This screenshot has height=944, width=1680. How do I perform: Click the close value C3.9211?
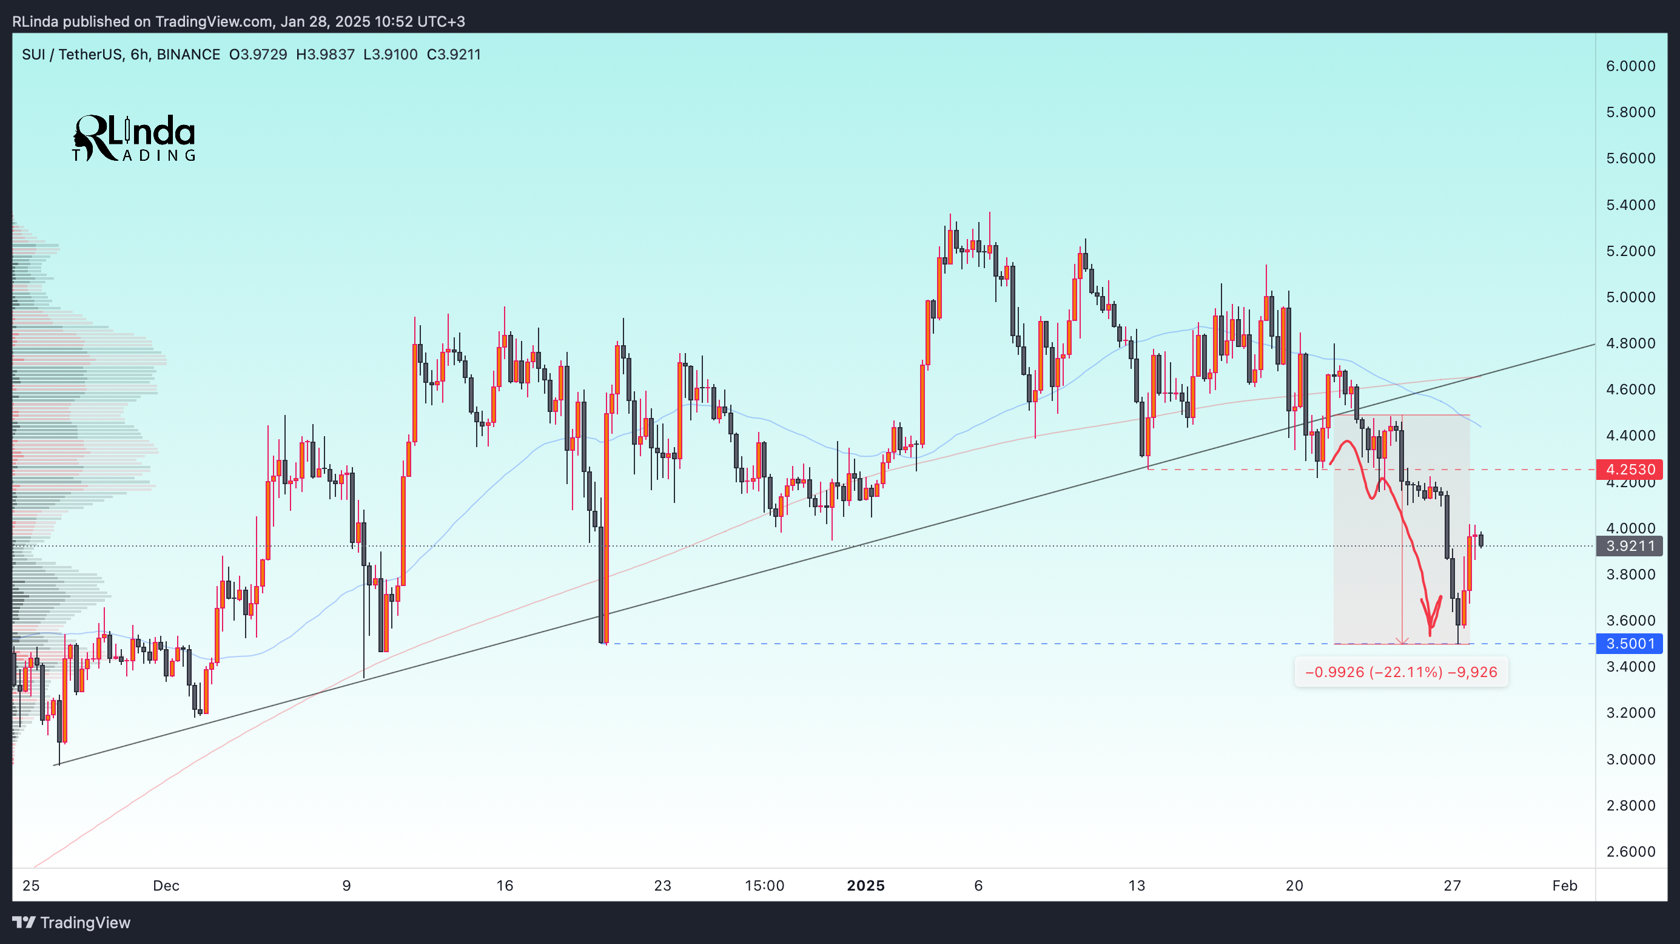click(454, 54)
